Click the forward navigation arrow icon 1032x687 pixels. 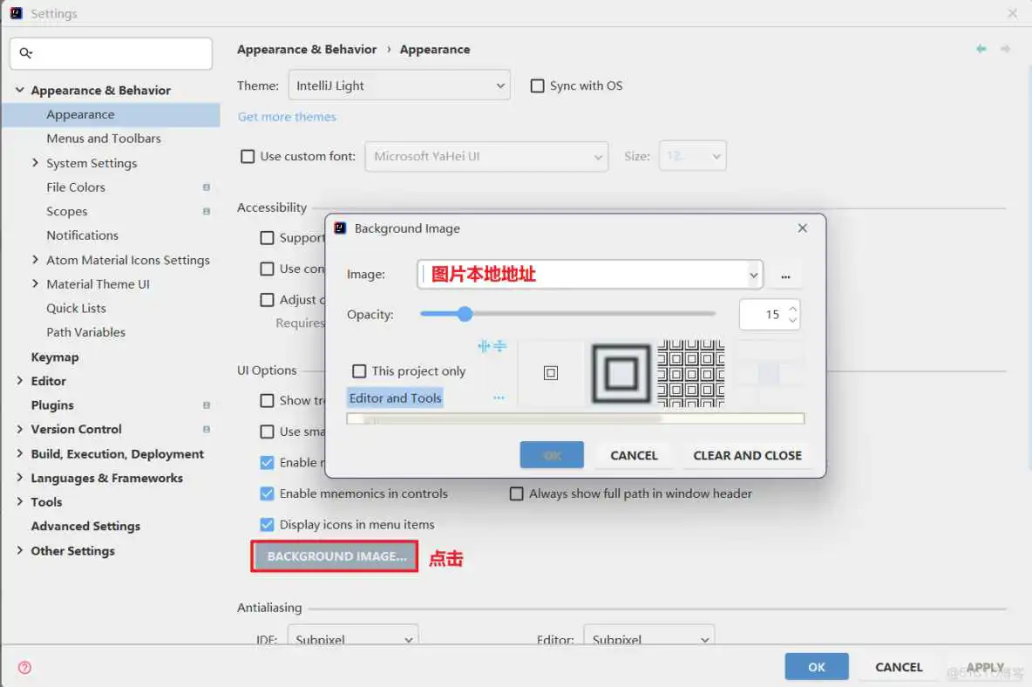[x=1007, y=50]
